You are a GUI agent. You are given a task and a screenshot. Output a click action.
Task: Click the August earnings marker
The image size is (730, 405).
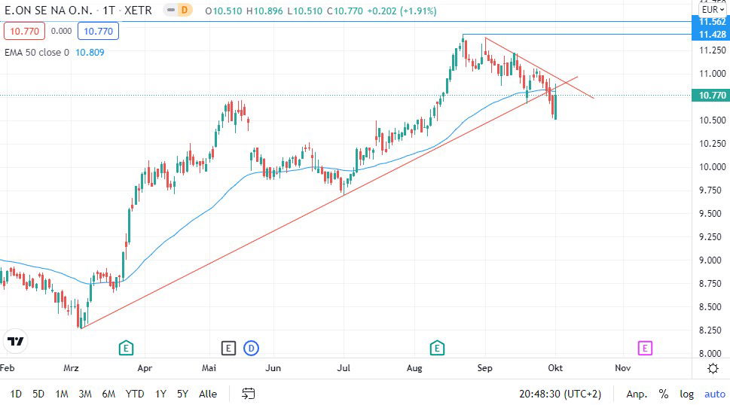tap(437, 348)
